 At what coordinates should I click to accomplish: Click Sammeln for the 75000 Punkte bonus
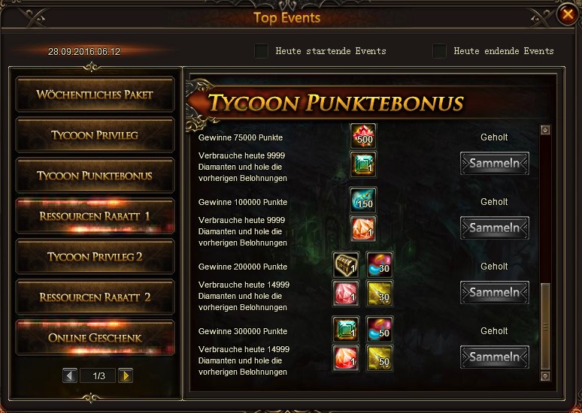(495, 163)
